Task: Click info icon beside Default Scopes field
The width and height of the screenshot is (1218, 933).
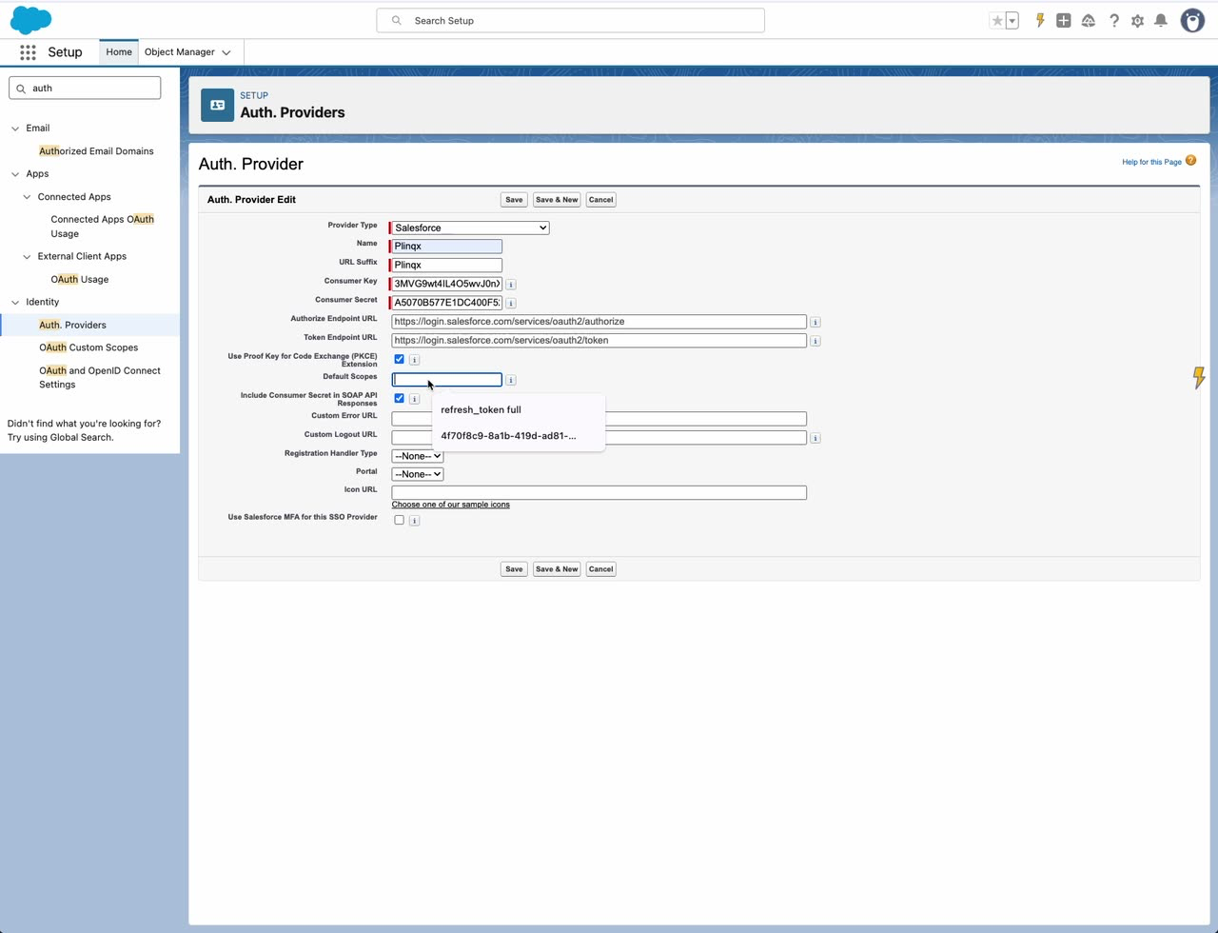Action: click(x=511, y=381)
